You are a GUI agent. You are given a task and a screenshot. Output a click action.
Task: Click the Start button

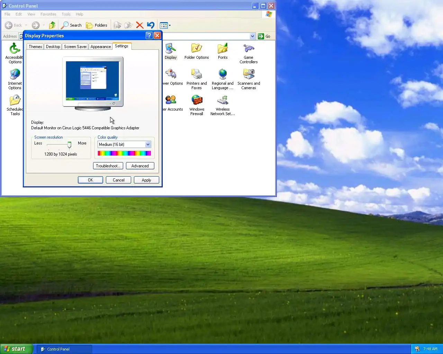(16, 349)
